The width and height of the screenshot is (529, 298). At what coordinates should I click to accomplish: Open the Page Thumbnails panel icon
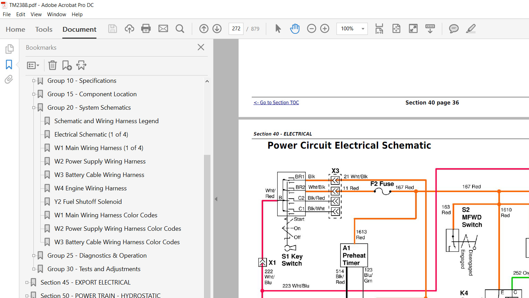pos(9,49)
